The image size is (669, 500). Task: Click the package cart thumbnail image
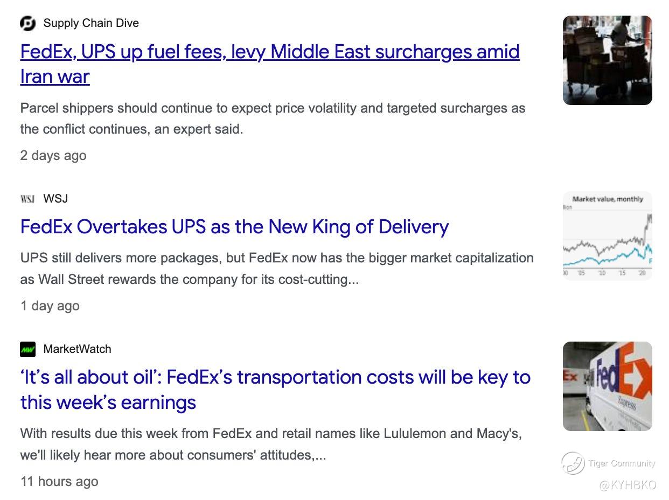[608, 60]
